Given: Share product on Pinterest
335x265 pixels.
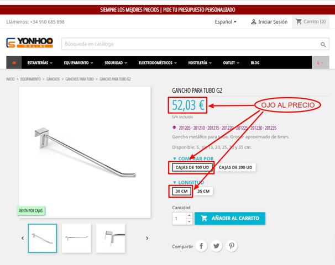Looking at the screenshot, I should (x=232, y=246).
